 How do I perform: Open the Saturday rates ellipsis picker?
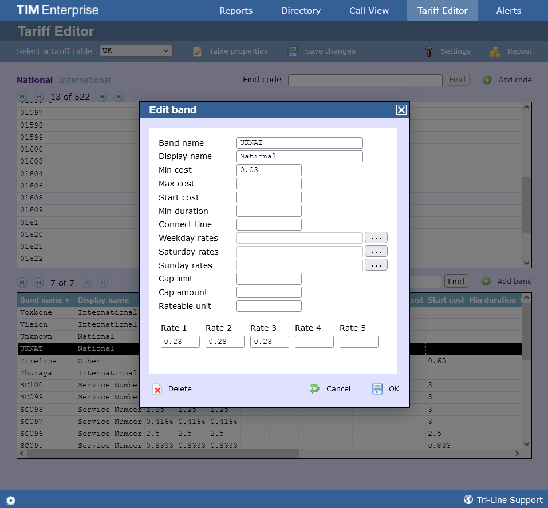pyautogui.click(x=376, y=251)
